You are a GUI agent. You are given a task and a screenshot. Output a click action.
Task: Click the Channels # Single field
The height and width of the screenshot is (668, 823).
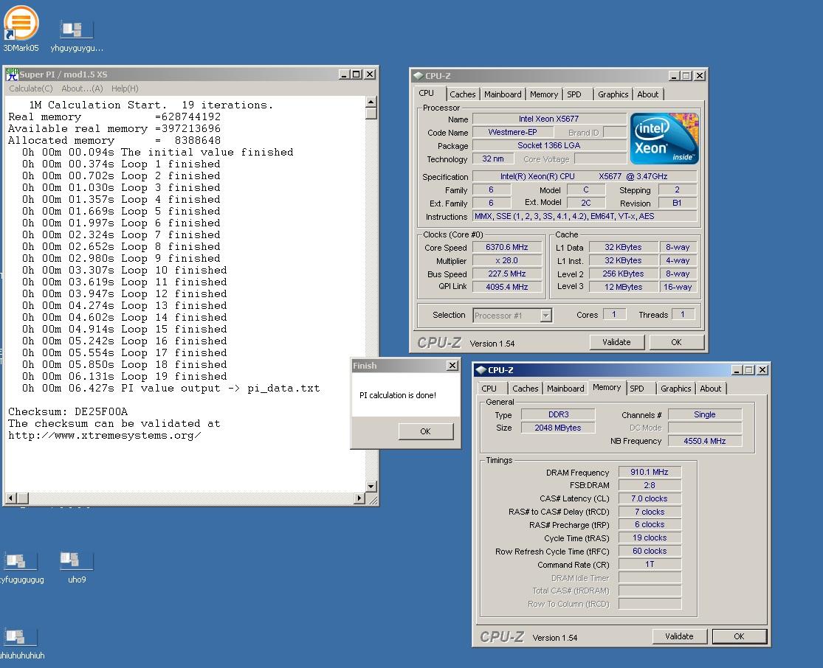[x=705, y=414]
